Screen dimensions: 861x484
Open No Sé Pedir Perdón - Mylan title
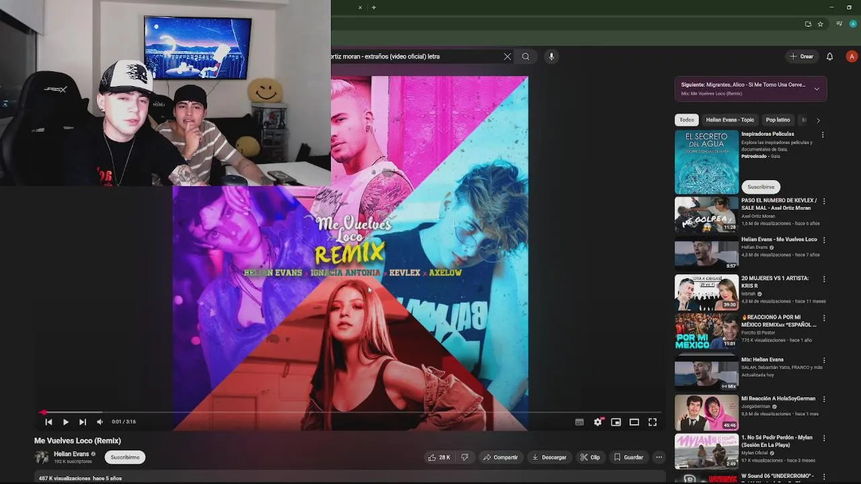(x=777, y=442)
